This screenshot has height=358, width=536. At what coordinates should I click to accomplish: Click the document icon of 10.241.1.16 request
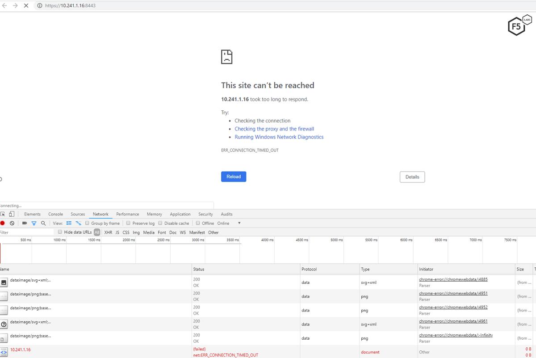tap(4, 352)
